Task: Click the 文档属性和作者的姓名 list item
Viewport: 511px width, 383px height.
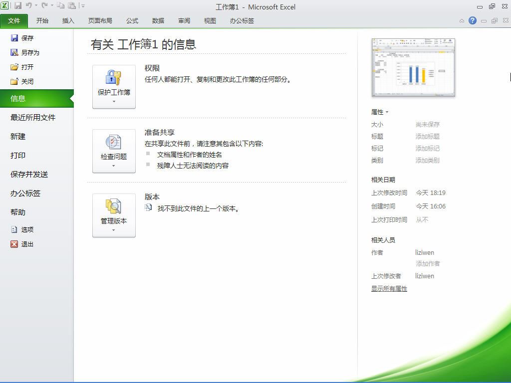Action: pyautogui.click(x=189, y=155)
